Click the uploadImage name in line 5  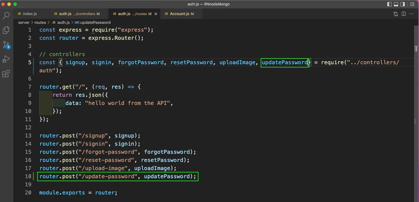237,62
